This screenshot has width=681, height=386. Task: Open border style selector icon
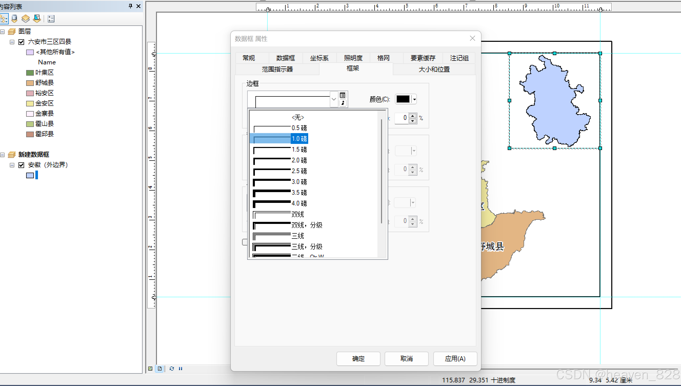pyautogui.click(x=342, y=95)
